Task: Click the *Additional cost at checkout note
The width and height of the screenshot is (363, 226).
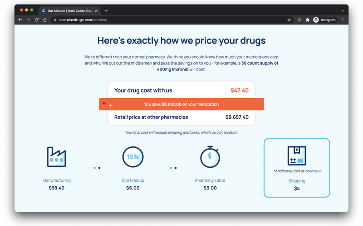Action: (x=297, y=171)
